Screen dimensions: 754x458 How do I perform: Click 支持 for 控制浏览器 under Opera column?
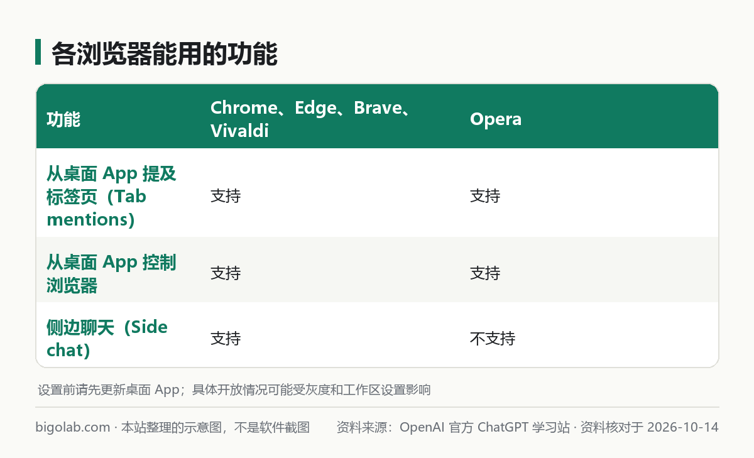tap(485, 273)
